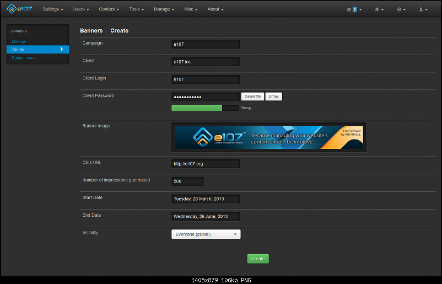442x284 pixels.
Task: Click the e107 logo in navbar
Action: (18, 9)
